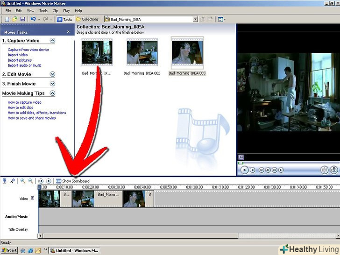Zoom out on the timeline
The height and width of the screenshot is (255, 340).
click(30, 181)
